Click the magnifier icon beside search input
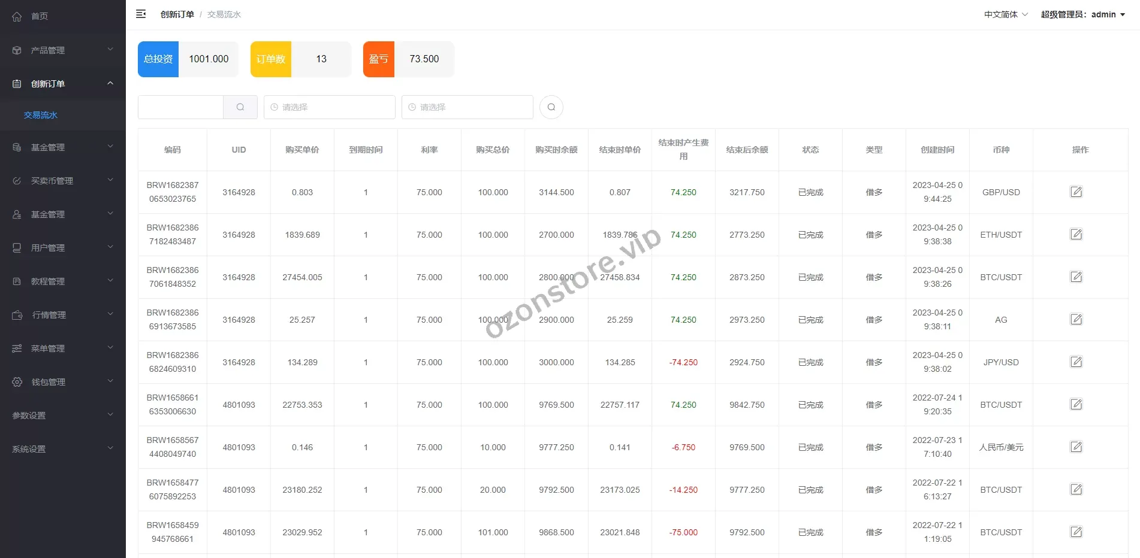The height and width of the screenshot is (558, 1140). click(x=240, y=107)
